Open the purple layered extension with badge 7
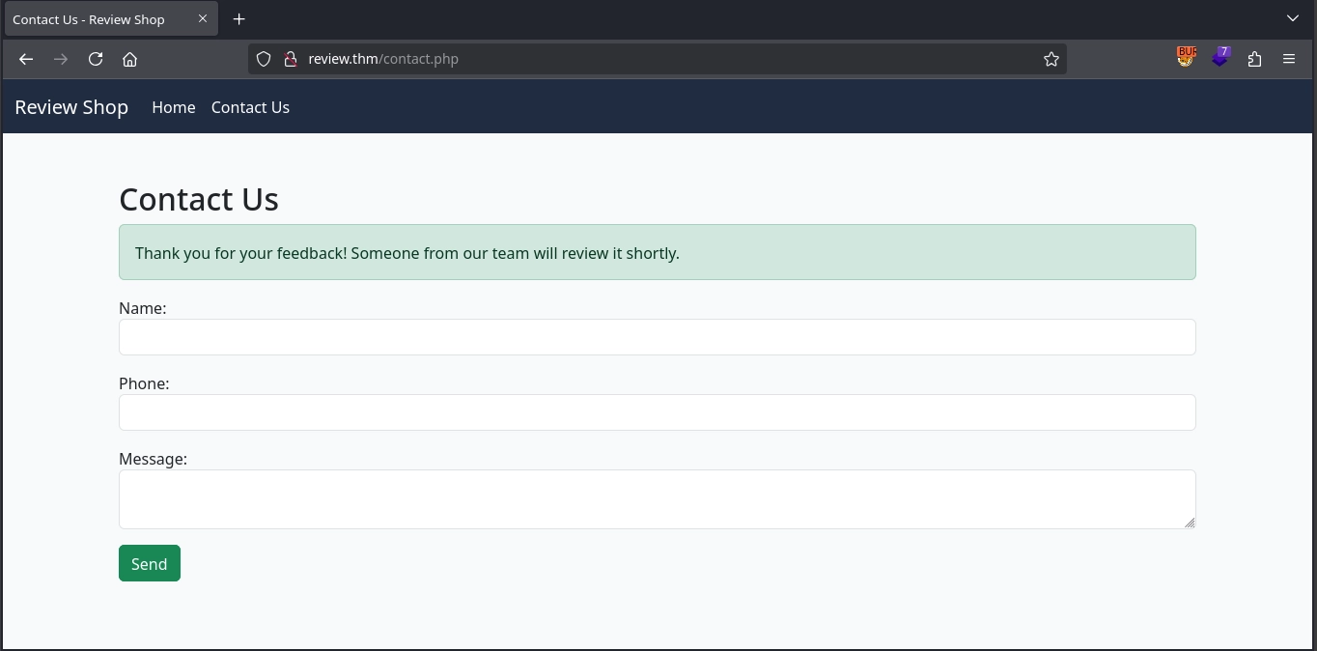The height and width of the screenshot is (651, 1317). click(x=1220, y=58)
